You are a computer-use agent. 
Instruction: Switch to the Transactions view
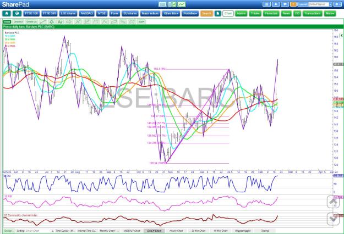pos(313,13)
